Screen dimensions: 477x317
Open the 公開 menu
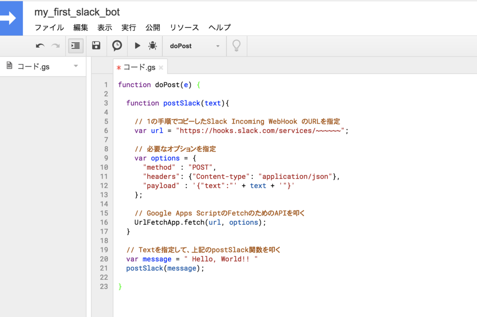click(x=153, y=28)
